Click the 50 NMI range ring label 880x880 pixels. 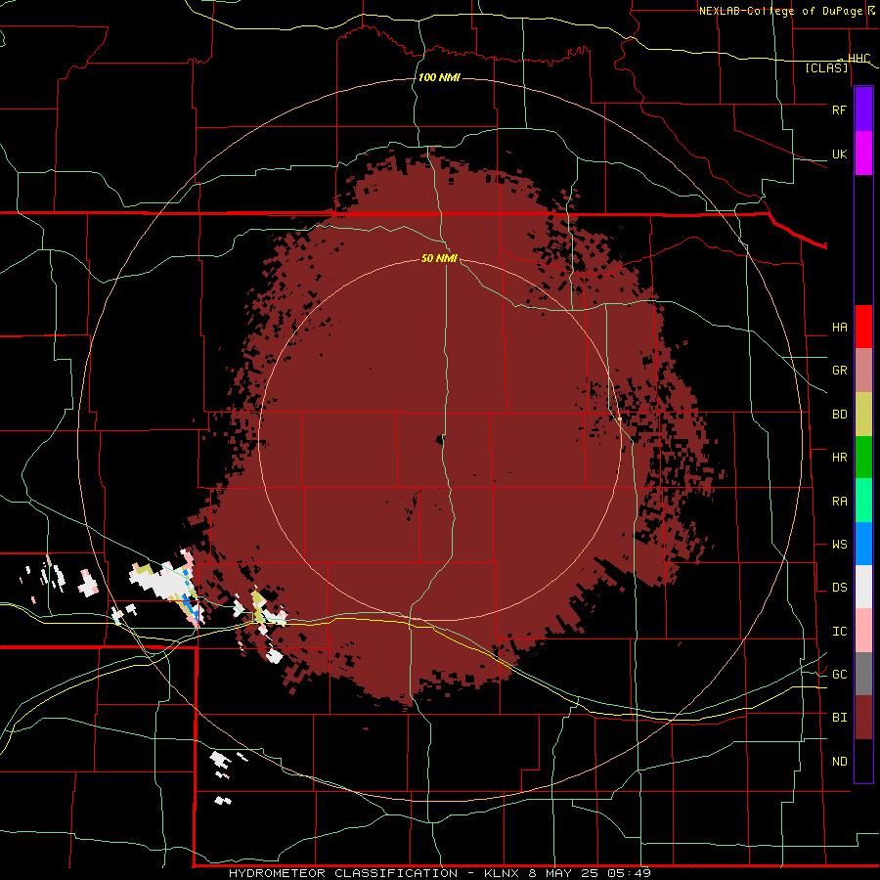point(439,259)
